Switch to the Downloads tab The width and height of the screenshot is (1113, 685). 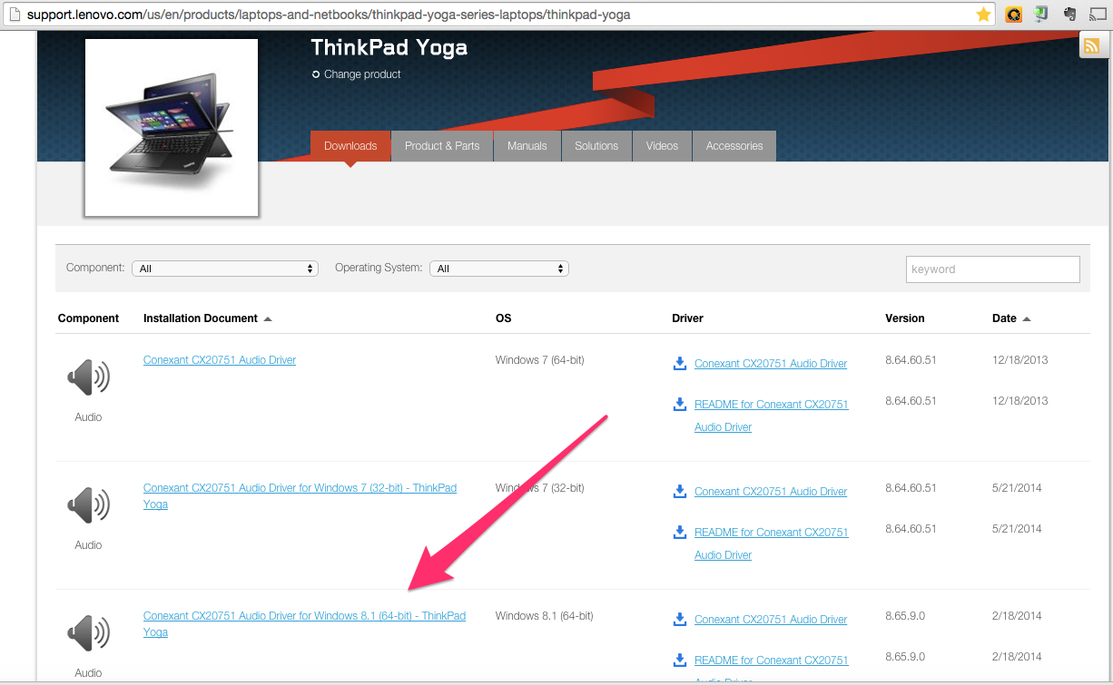(x=350, y=146)
